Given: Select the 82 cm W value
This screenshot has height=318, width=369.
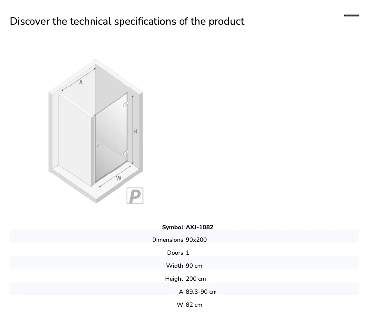Looking at the screenshot, I should pyautogui.click(x=194, y=305).
